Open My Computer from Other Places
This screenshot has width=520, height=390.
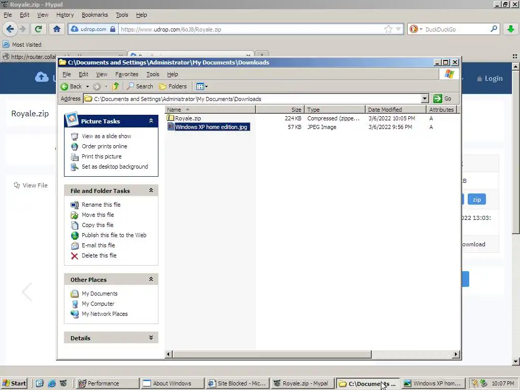pyautogui.click(x=98, y=304)
